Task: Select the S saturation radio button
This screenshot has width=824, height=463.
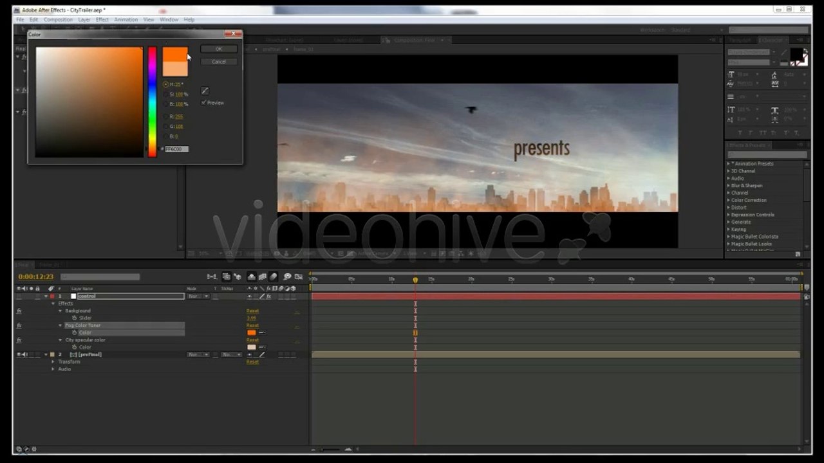Action: [x=165, y=94]
